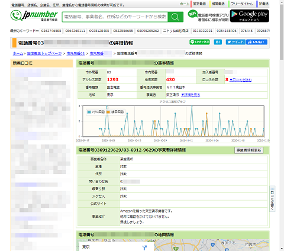Click the ホーム breadcrumb link
Image resolution: width=284 pixels, height=251 pixels.
tap(18, 53)
